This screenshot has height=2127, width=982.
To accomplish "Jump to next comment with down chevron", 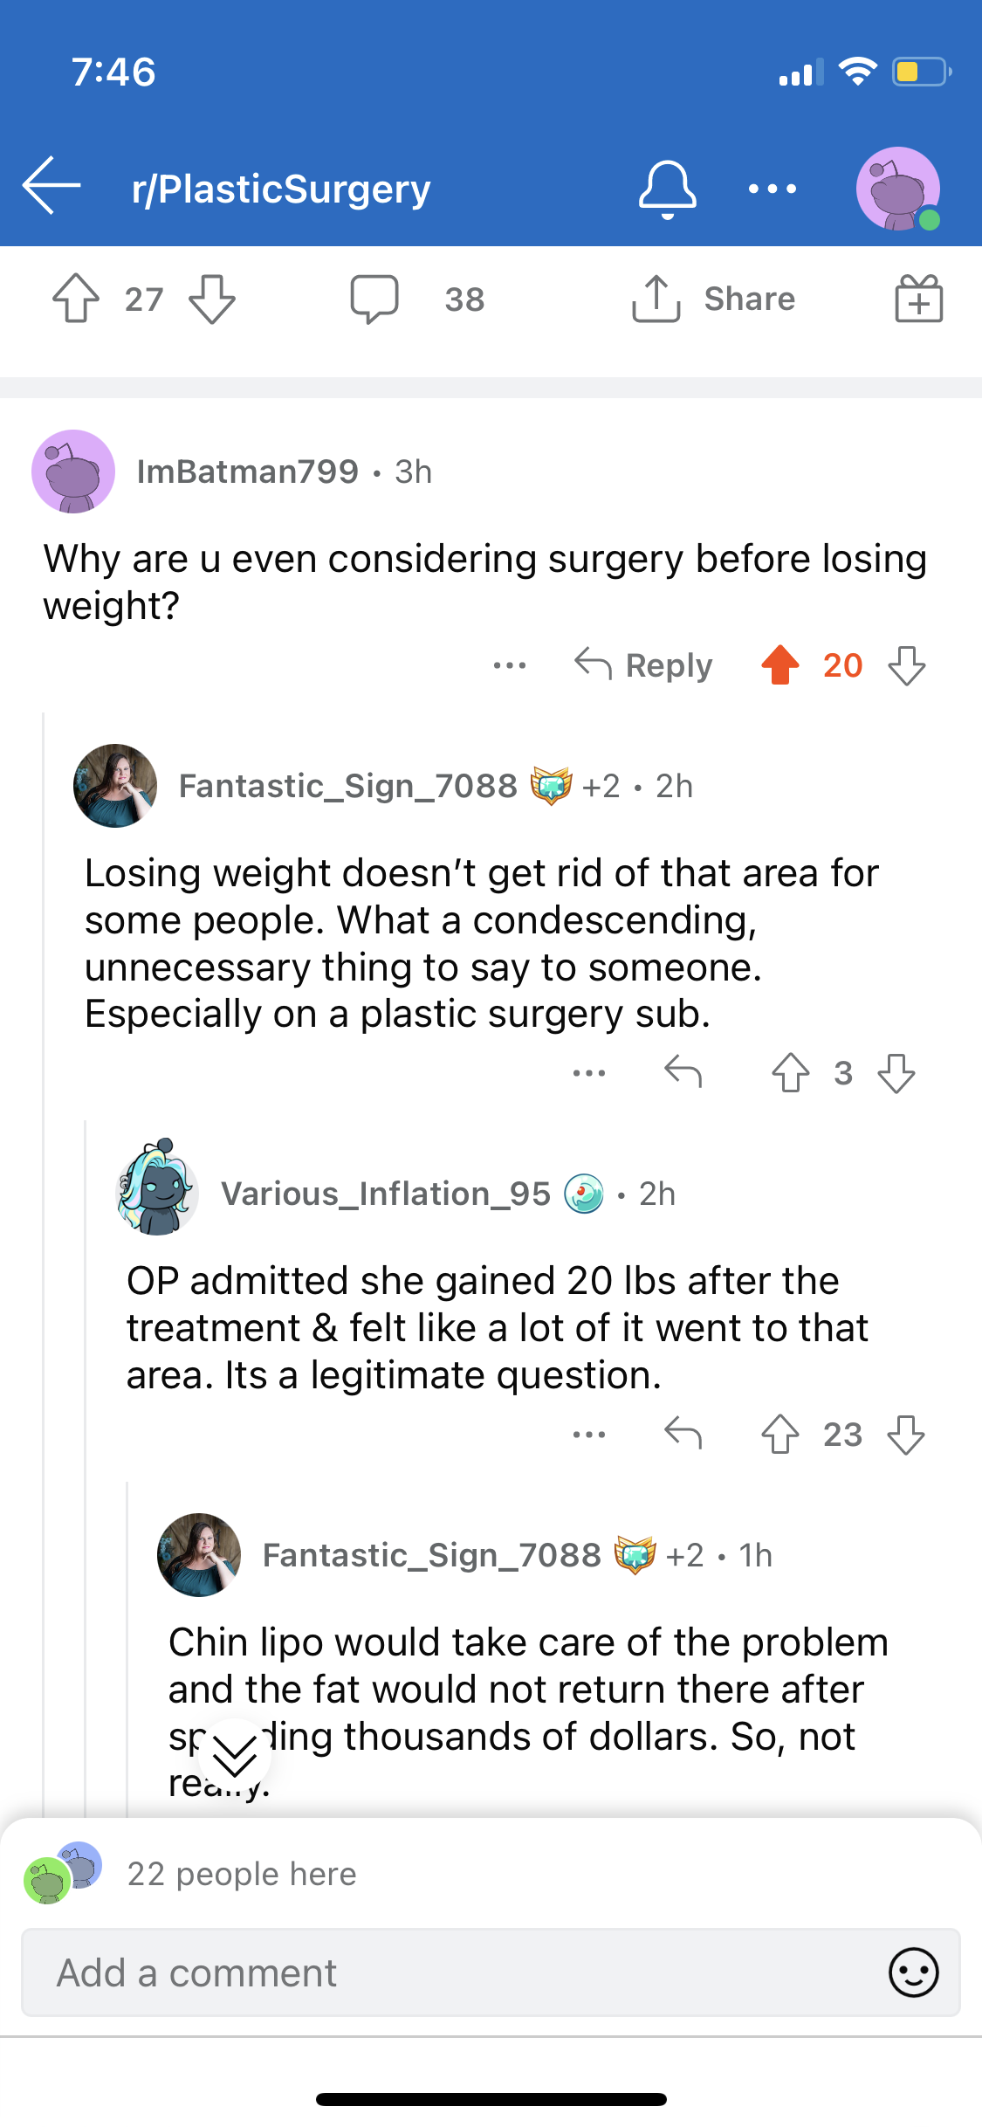I will tap(235, 1755).
